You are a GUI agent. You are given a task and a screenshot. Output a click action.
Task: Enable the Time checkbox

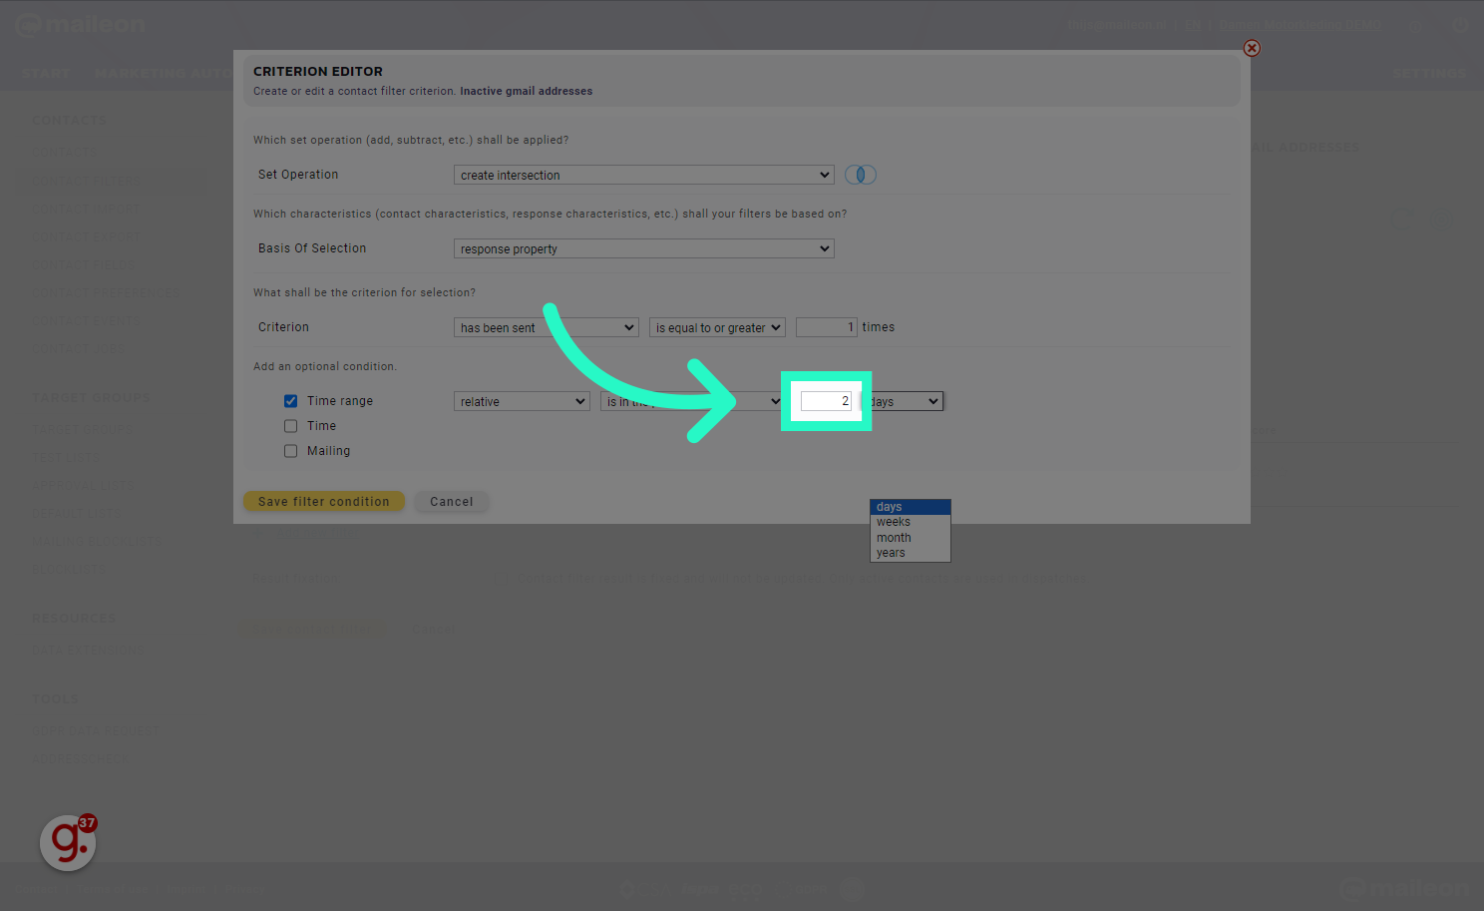click(x=290, y=426)
